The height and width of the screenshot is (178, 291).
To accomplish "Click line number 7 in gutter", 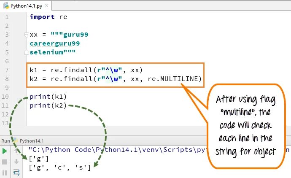I will (7, 70).
